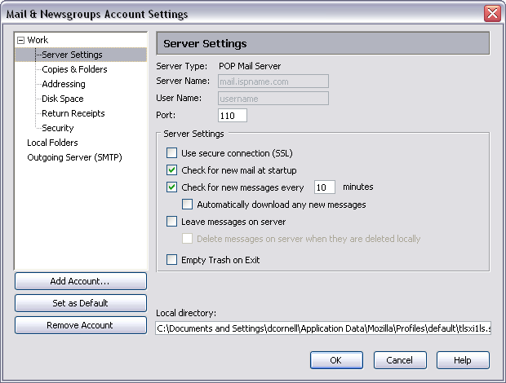Viewport: 506px width, 383px height.
Task: Enable Use secure connection (SSL)
Action: 171,153
